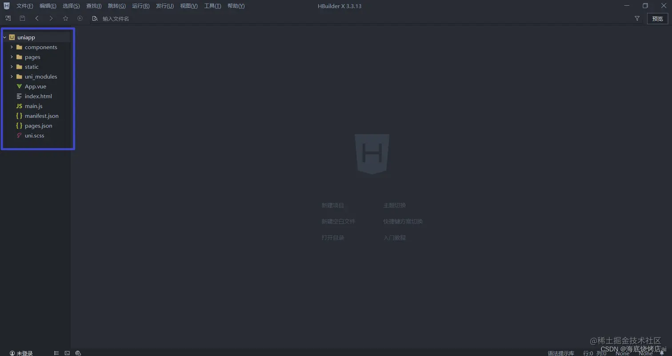Select the main.js file name
This screenshot has height=356, width=672.
[x=34, y=106]
